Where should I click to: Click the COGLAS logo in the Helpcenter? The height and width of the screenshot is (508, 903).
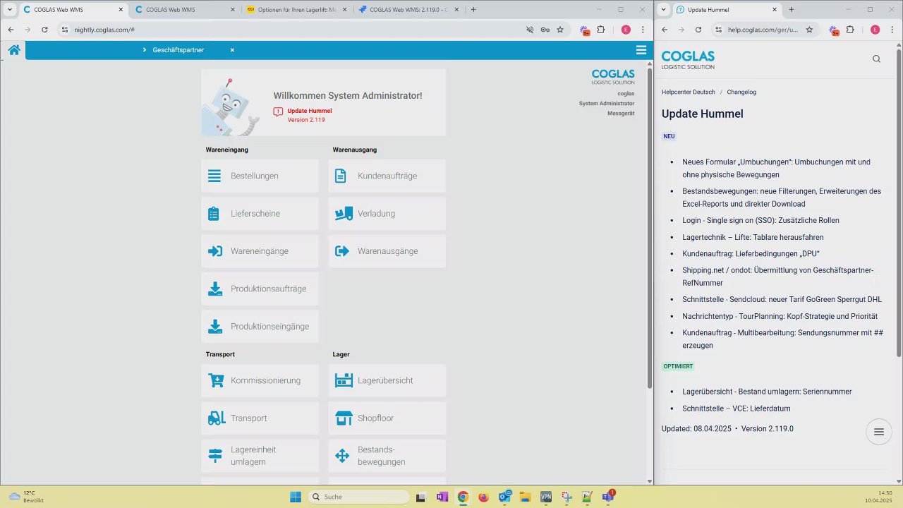point(688,59)
